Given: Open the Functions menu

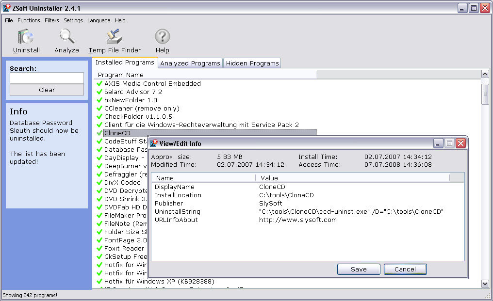Looking at the screenshot, I should point(29,20).
